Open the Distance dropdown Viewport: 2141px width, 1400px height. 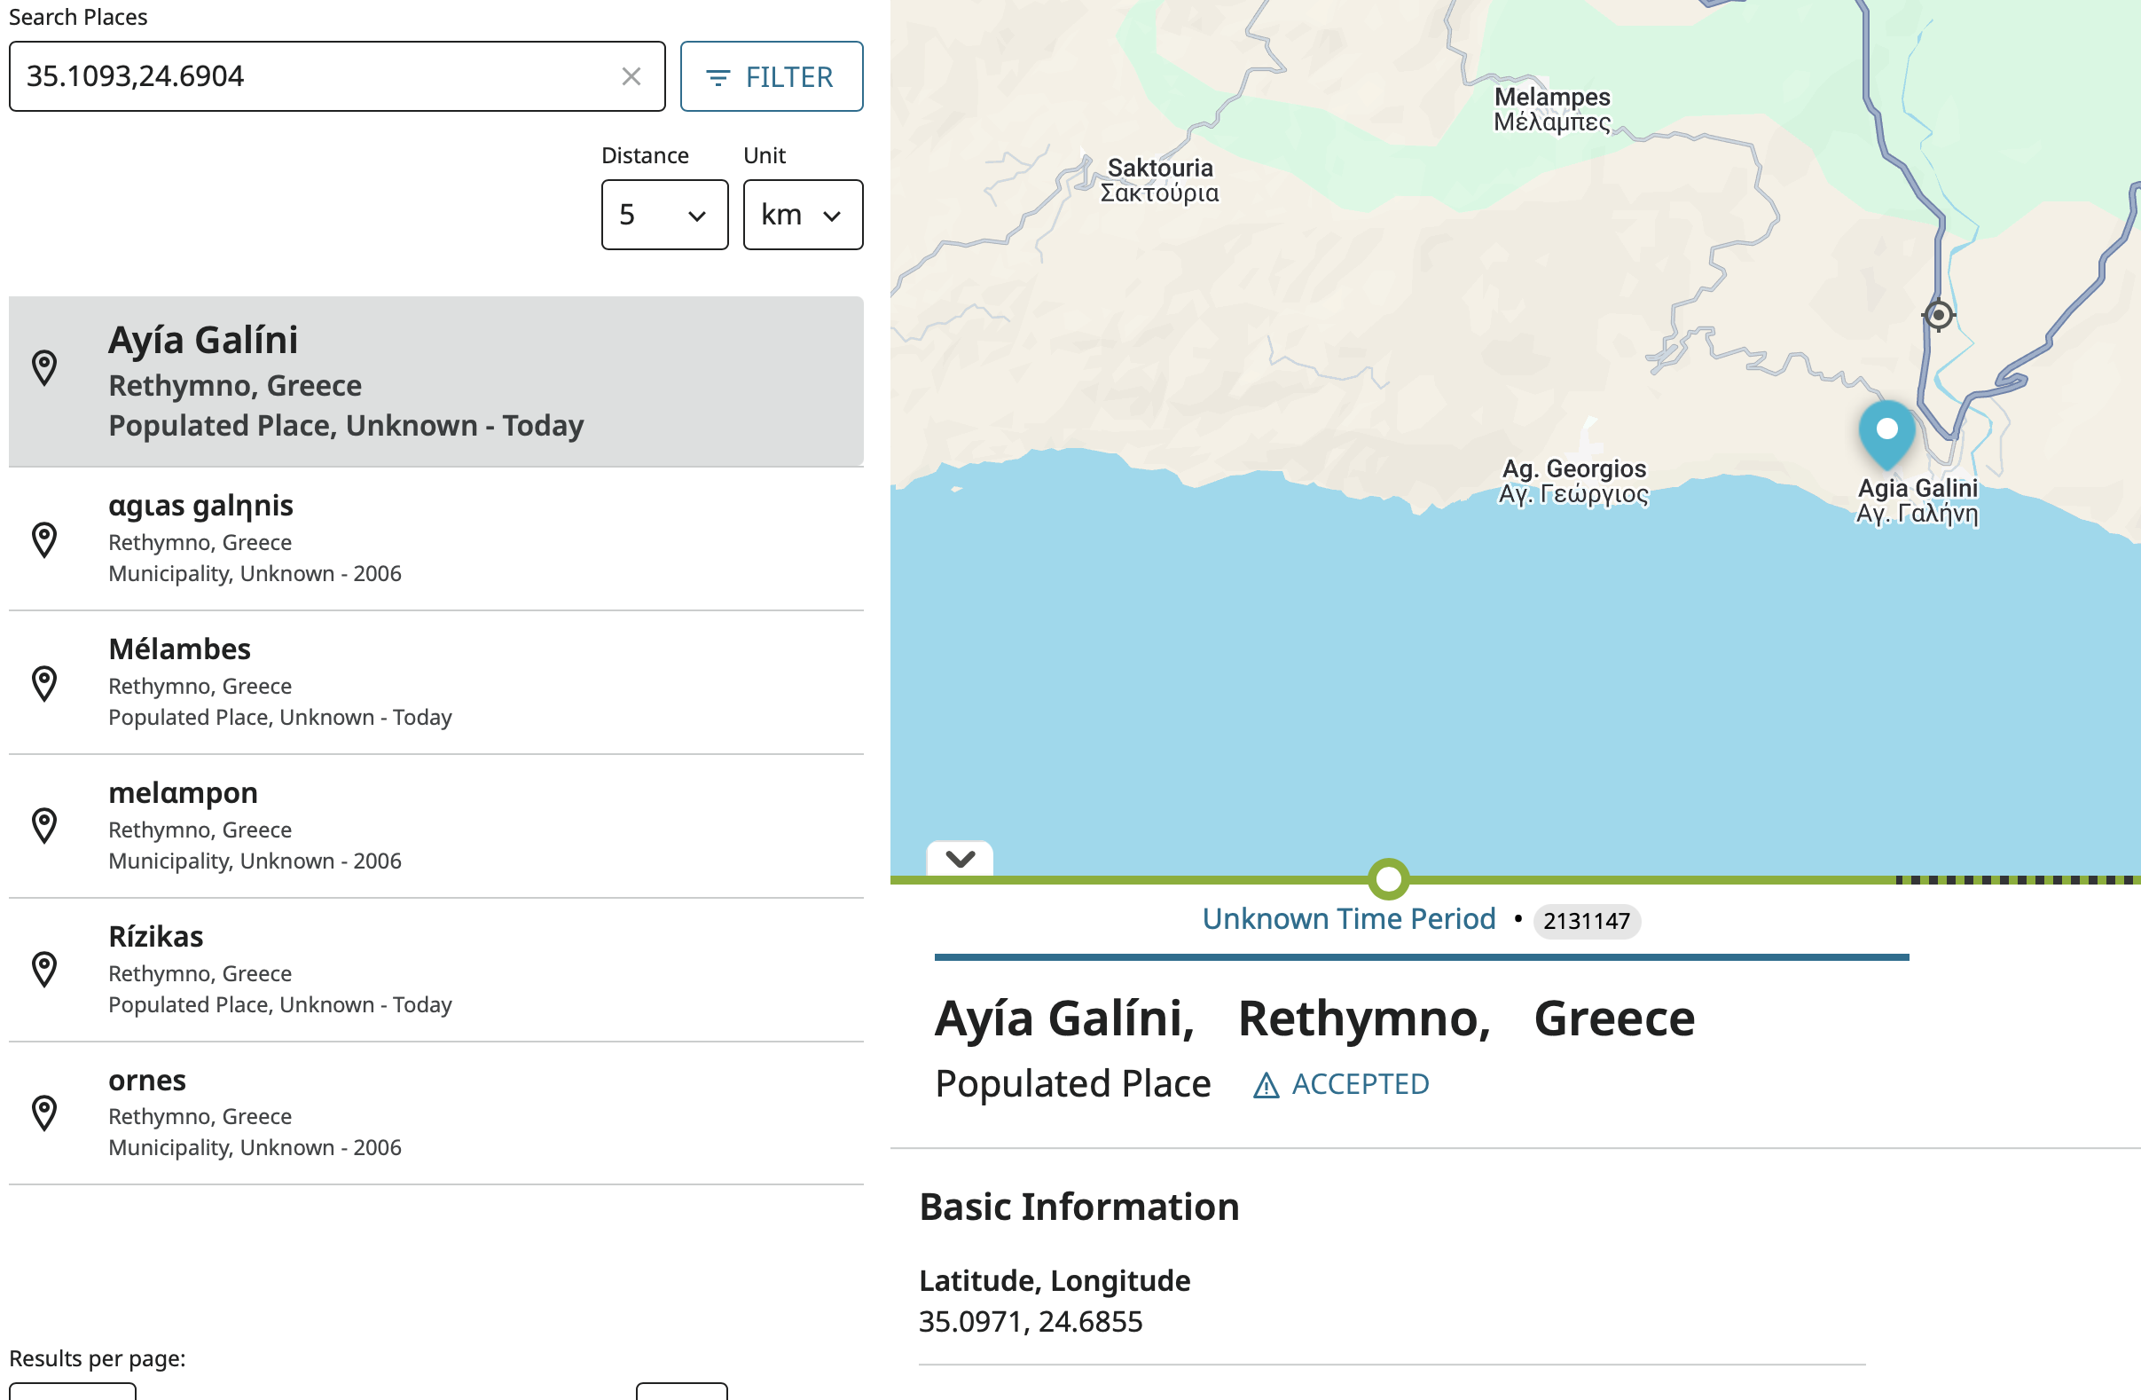click(664, 215)
